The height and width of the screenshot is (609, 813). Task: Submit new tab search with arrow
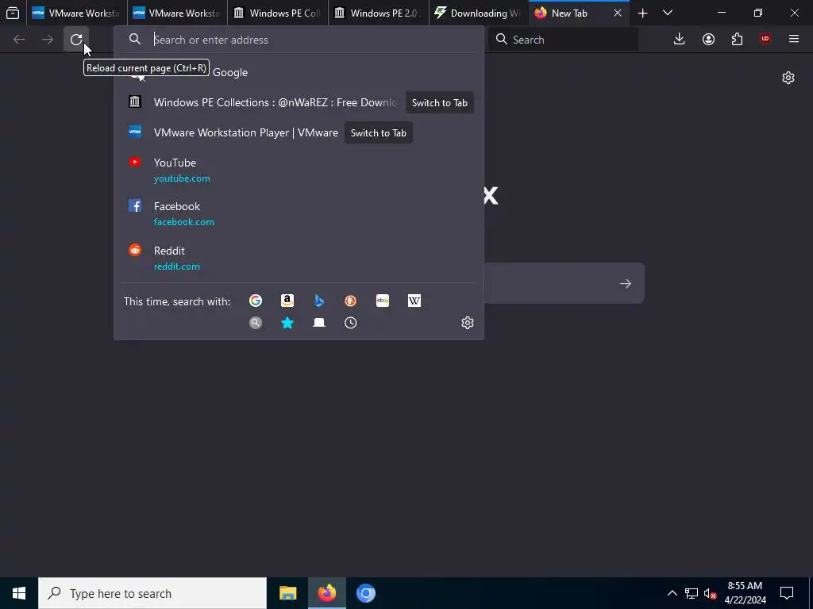(x=626, y=283)
